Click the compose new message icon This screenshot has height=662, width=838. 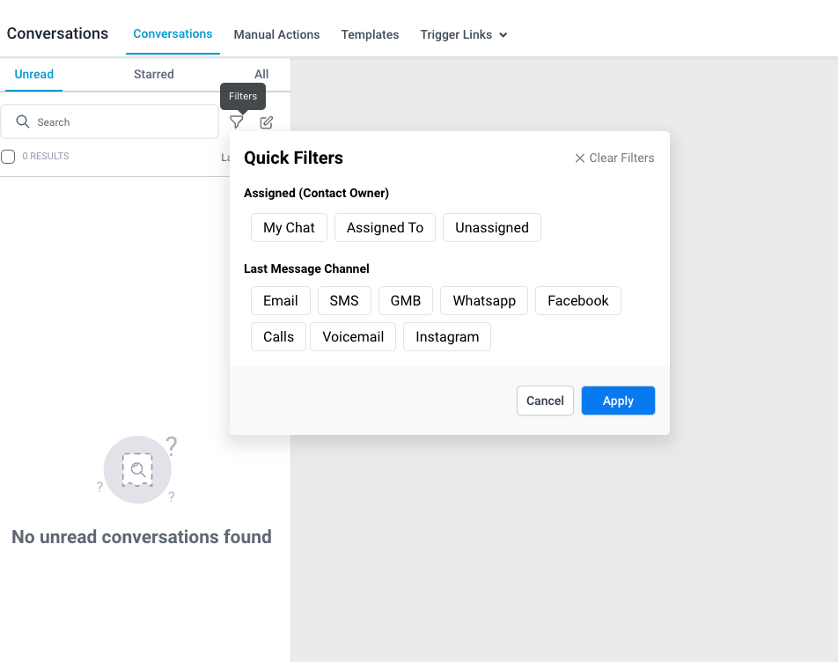267,122
